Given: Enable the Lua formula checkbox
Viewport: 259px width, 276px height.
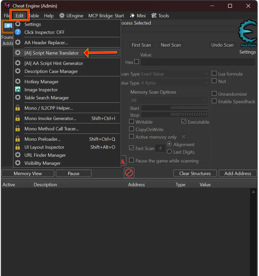Looking at the screenshot, I should click(x=214, y=73).
